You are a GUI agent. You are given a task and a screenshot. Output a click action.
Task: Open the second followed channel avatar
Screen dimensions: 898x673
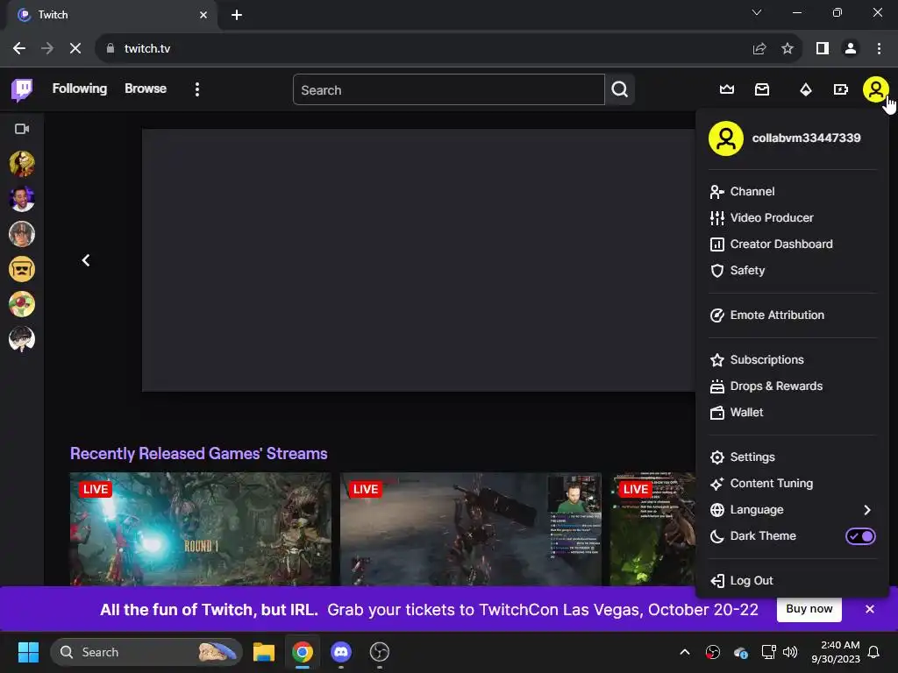click(22, 199)
